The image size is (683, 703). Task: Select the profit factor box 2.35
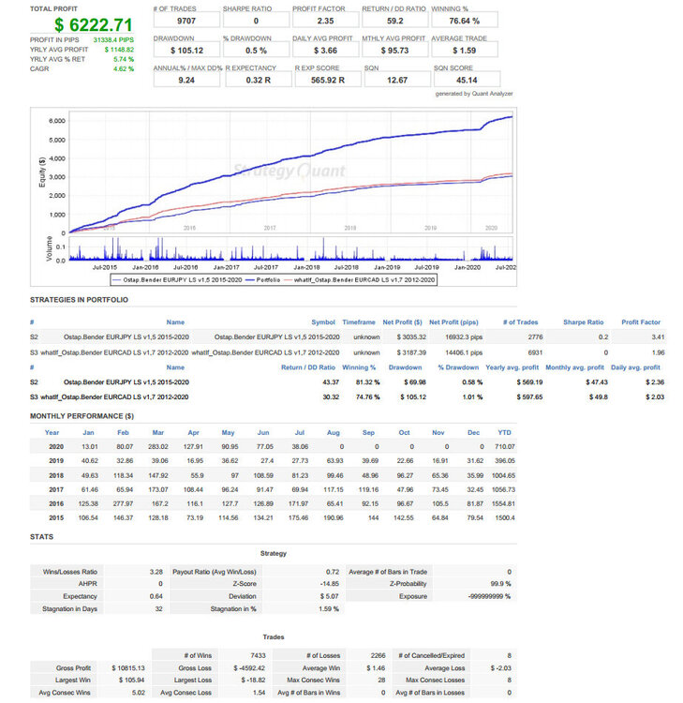coord(325,21)
